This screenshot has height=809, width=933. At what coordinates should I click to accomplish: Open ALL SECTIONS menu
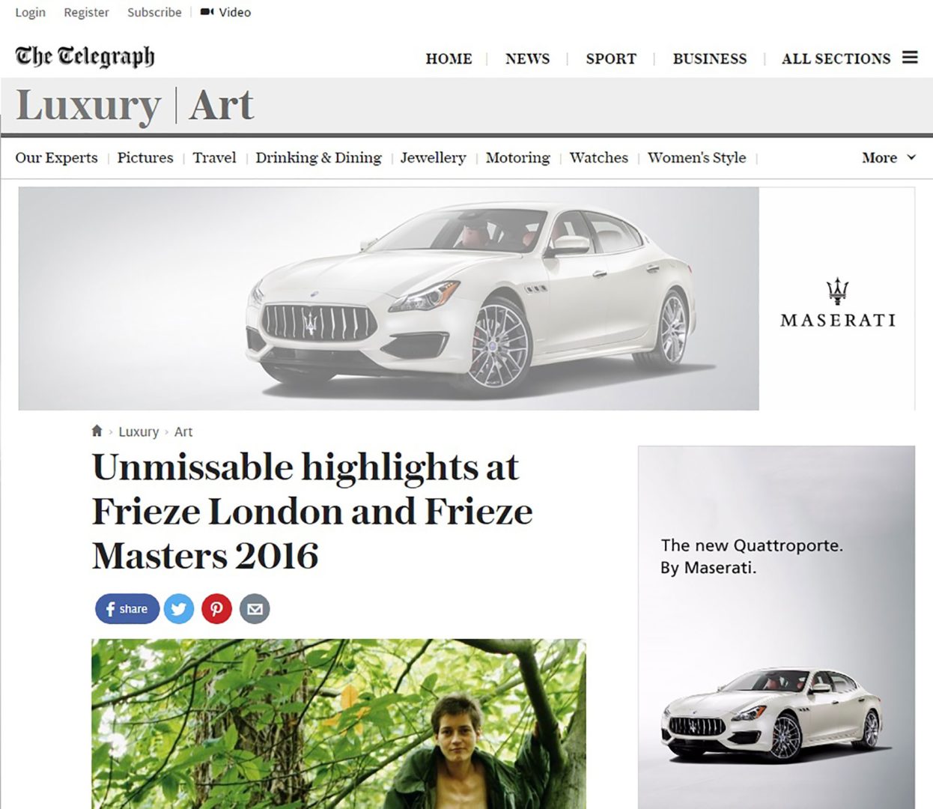[836, 58]
